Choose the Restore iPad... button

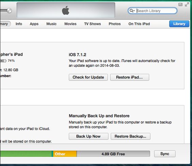[x=130, y=77]
